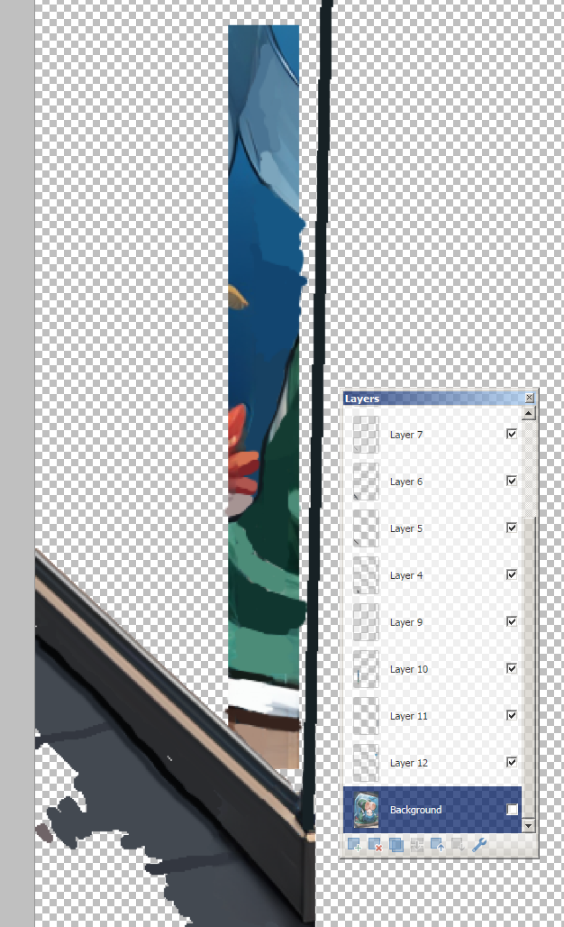Viewport: 564px width, 927px height.
Task: Select the Layer 5 thumbnail
Action: (x=366, y=528)
